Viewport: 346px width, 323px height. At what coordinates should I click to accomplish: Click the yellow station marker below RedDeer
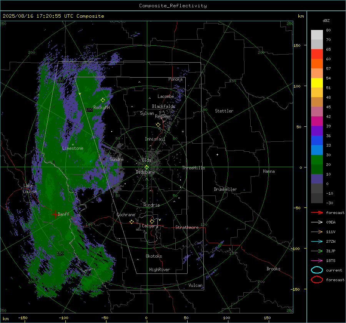pyautogui.click(x=158, y=125)
